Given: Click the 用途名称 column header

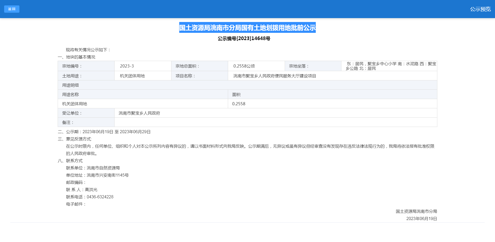Looking at the screenshot, I should [x=143, y=94].
